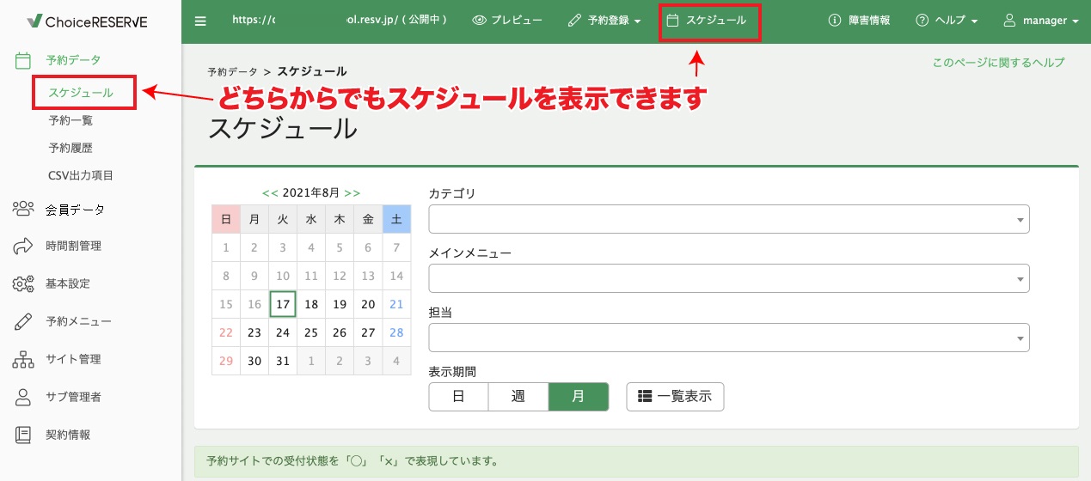Click the ChoiceRESERVE logo

(x=87, y=21)
